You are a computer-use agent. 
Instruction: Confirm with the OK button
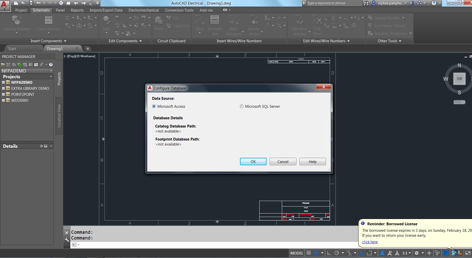click(253, 161)
